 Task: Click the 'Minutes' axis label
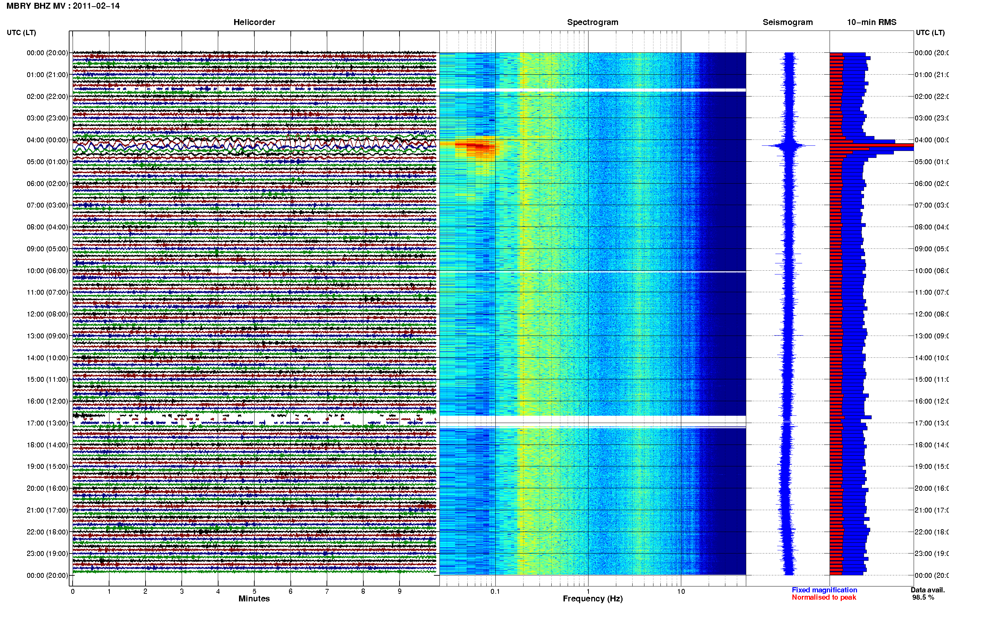click(254, 599)
